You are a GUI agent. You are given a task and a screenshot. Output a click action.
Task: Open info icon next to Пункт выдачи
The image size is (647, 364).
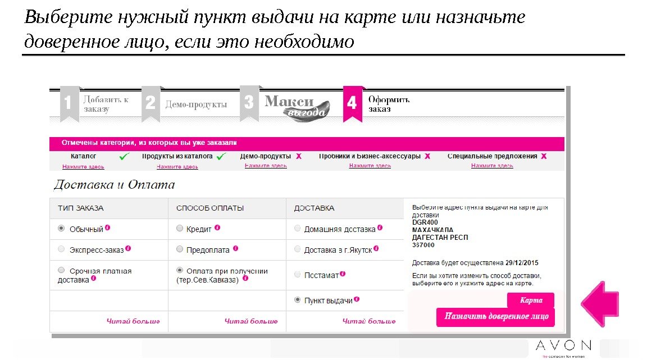point(357,299)
